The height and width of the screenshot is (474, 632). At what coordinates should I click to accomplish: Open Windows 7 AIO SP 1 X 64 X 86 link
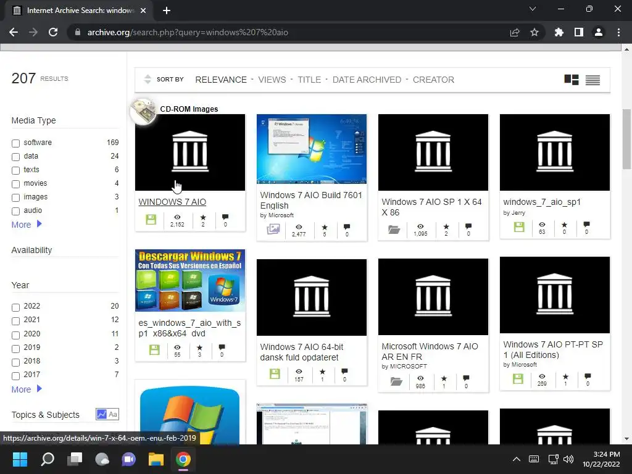(x=431, y=207)
